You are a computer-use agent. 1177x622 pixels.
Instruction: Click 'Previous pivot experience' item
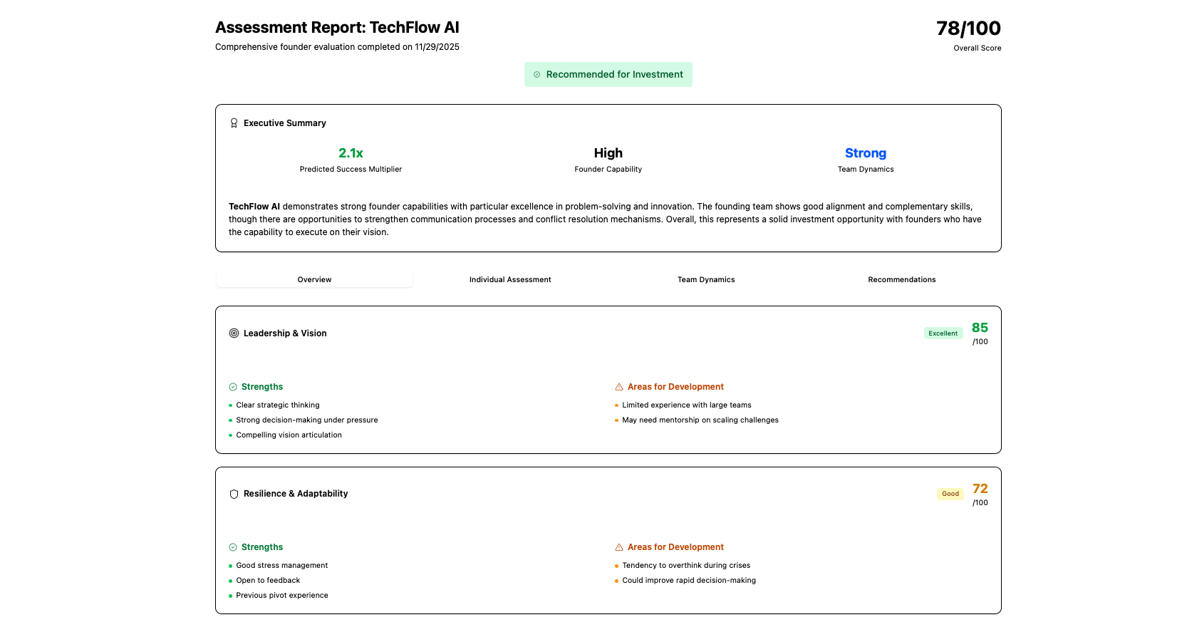(x=282, y=596)
